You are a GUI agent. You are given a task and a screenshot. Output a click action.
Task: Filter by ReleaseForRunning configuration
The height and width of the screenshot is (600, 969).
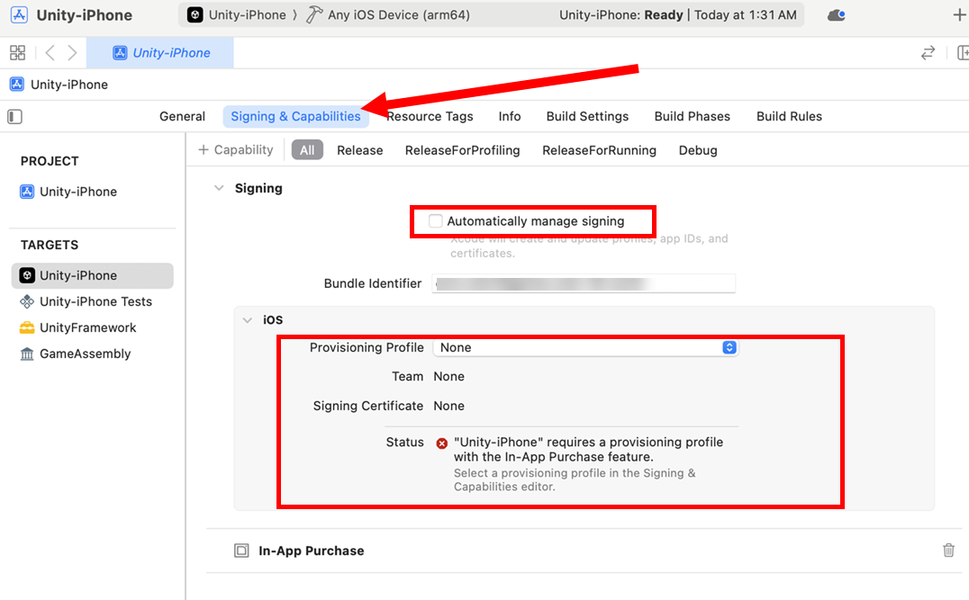point(599,150)
